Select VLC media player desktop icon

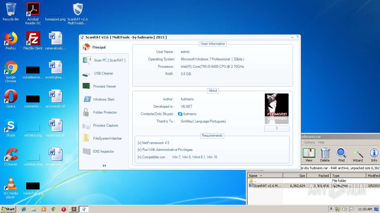coord(11,188)
